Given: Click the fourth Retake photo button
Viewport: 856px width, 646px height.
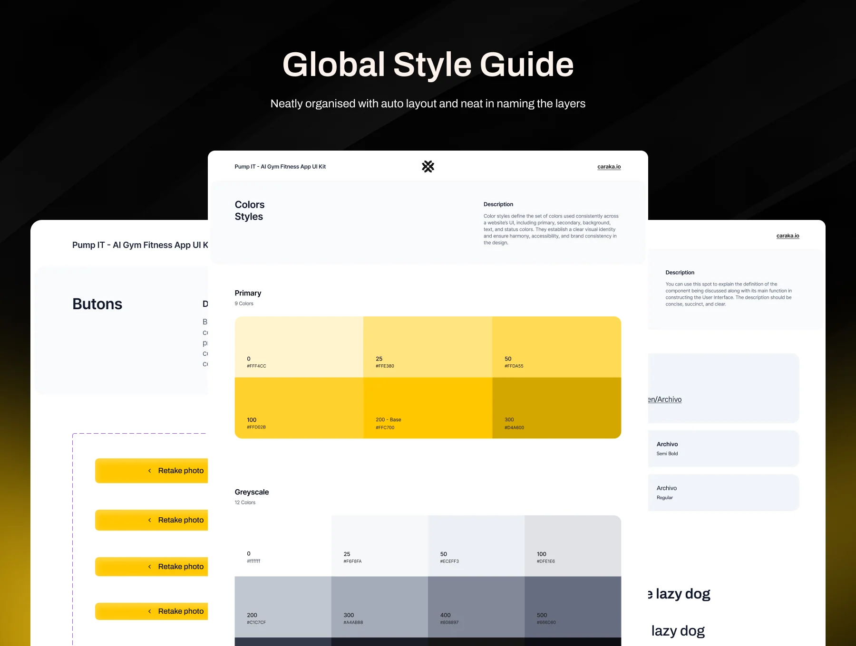Looking at the screenshot, I should pyautogui.click(x=152, y=611).
